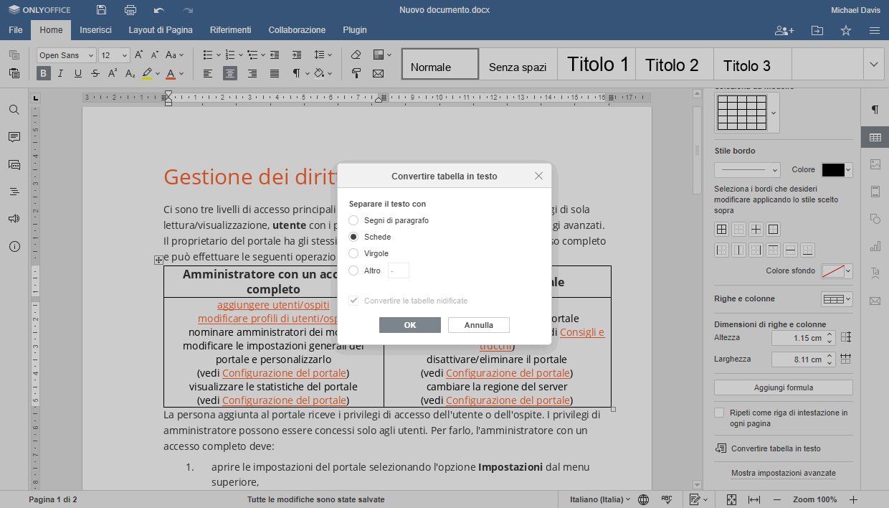889x508 pixels.
Task: Open the Comments panel in left sidebar
Action: 14,137
